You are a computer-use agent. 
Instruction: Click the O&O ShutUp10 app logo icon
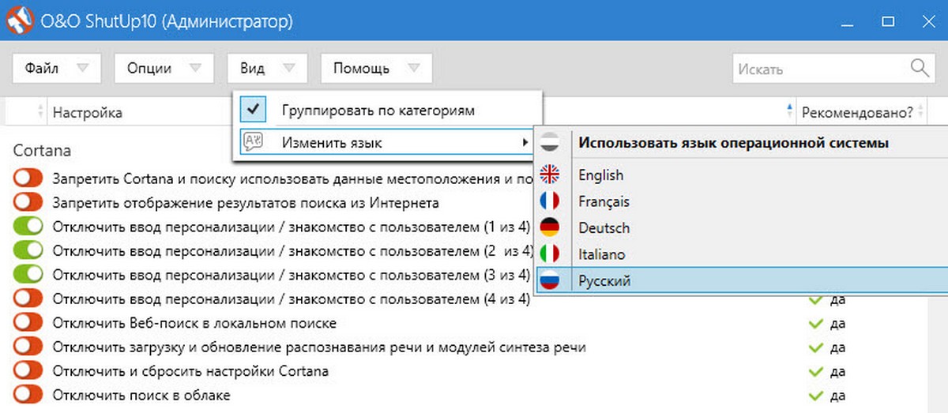point(18,21)
